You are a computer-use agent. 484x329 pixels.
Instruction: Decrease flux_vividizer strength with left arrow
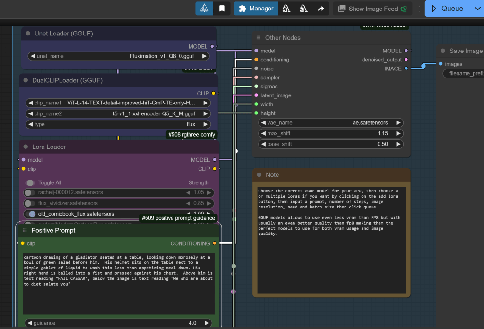pos(188,203)
